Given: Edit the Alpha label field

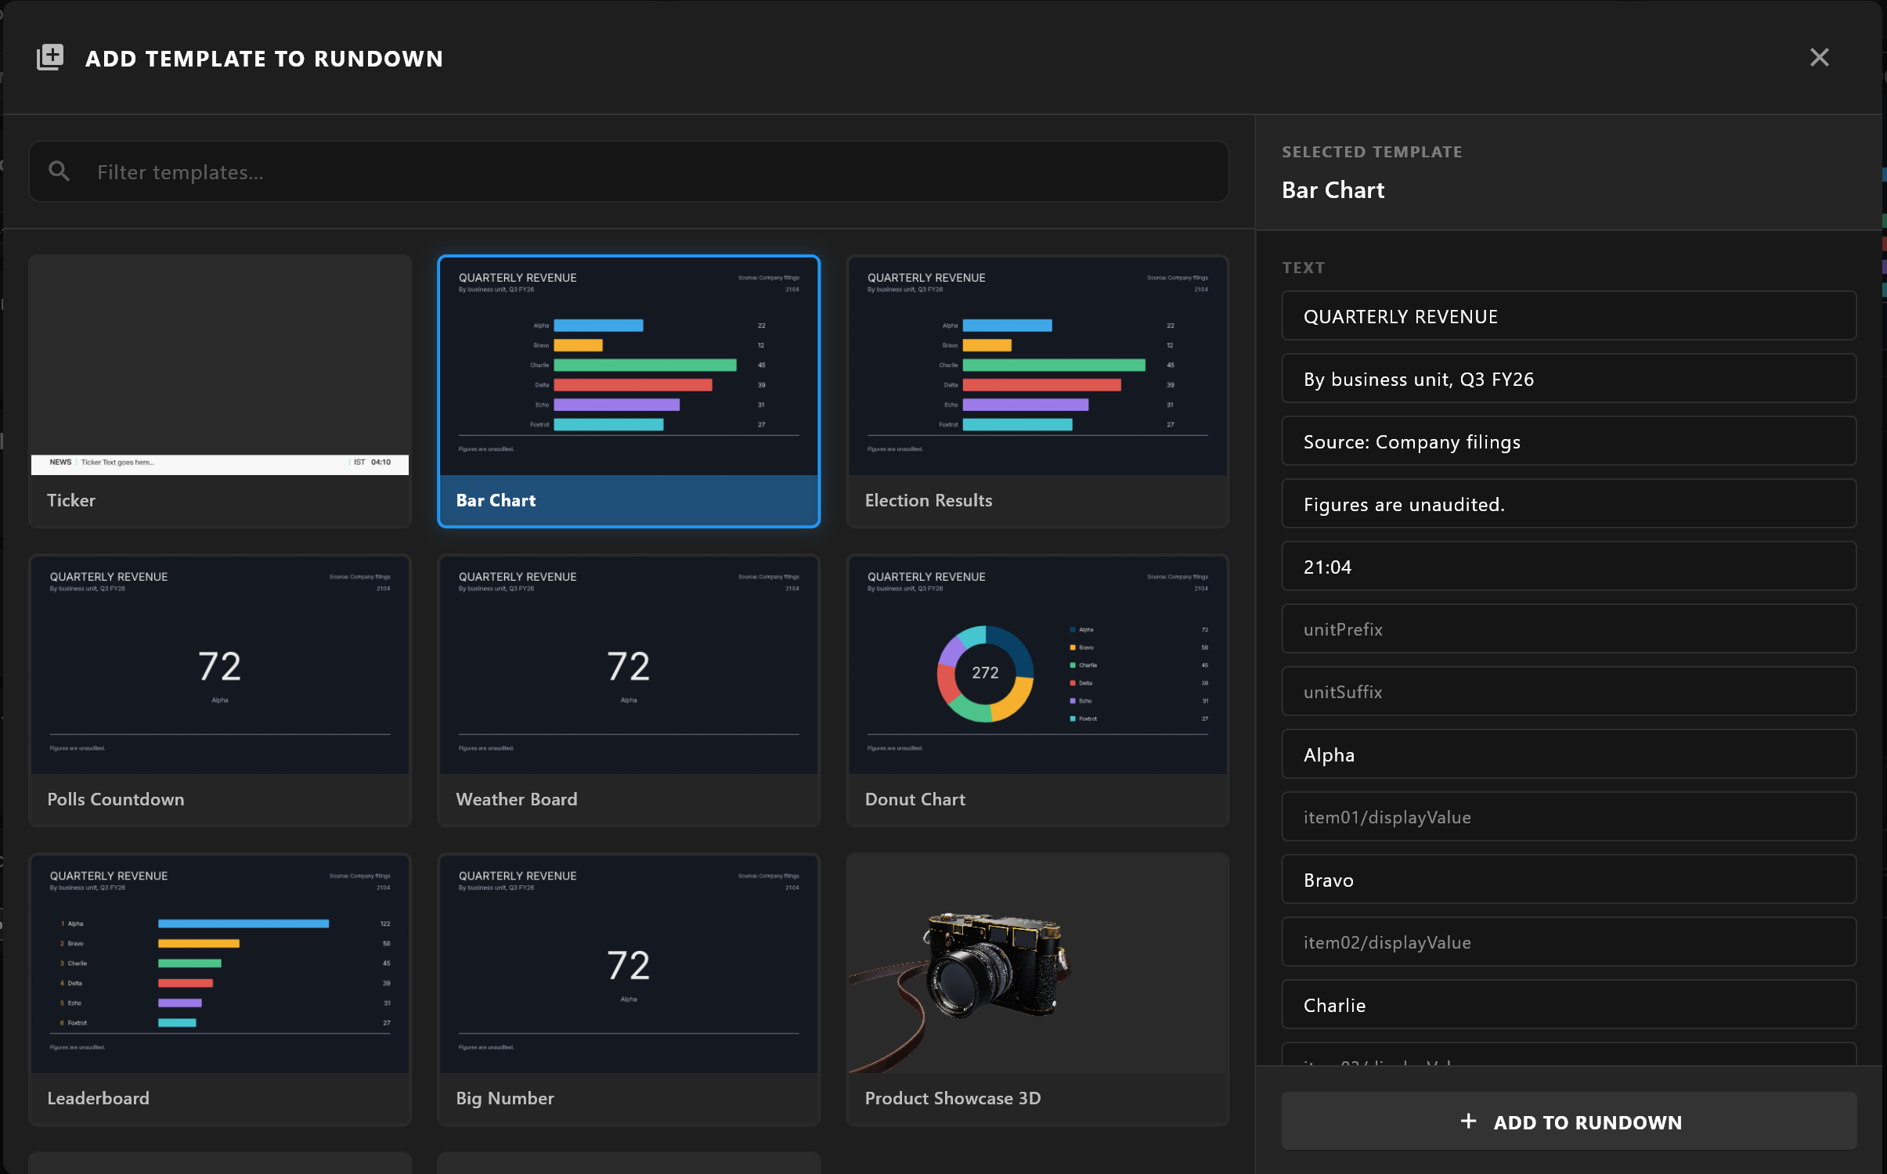Looking at the screenshot, I should (x=1569, y=754).
